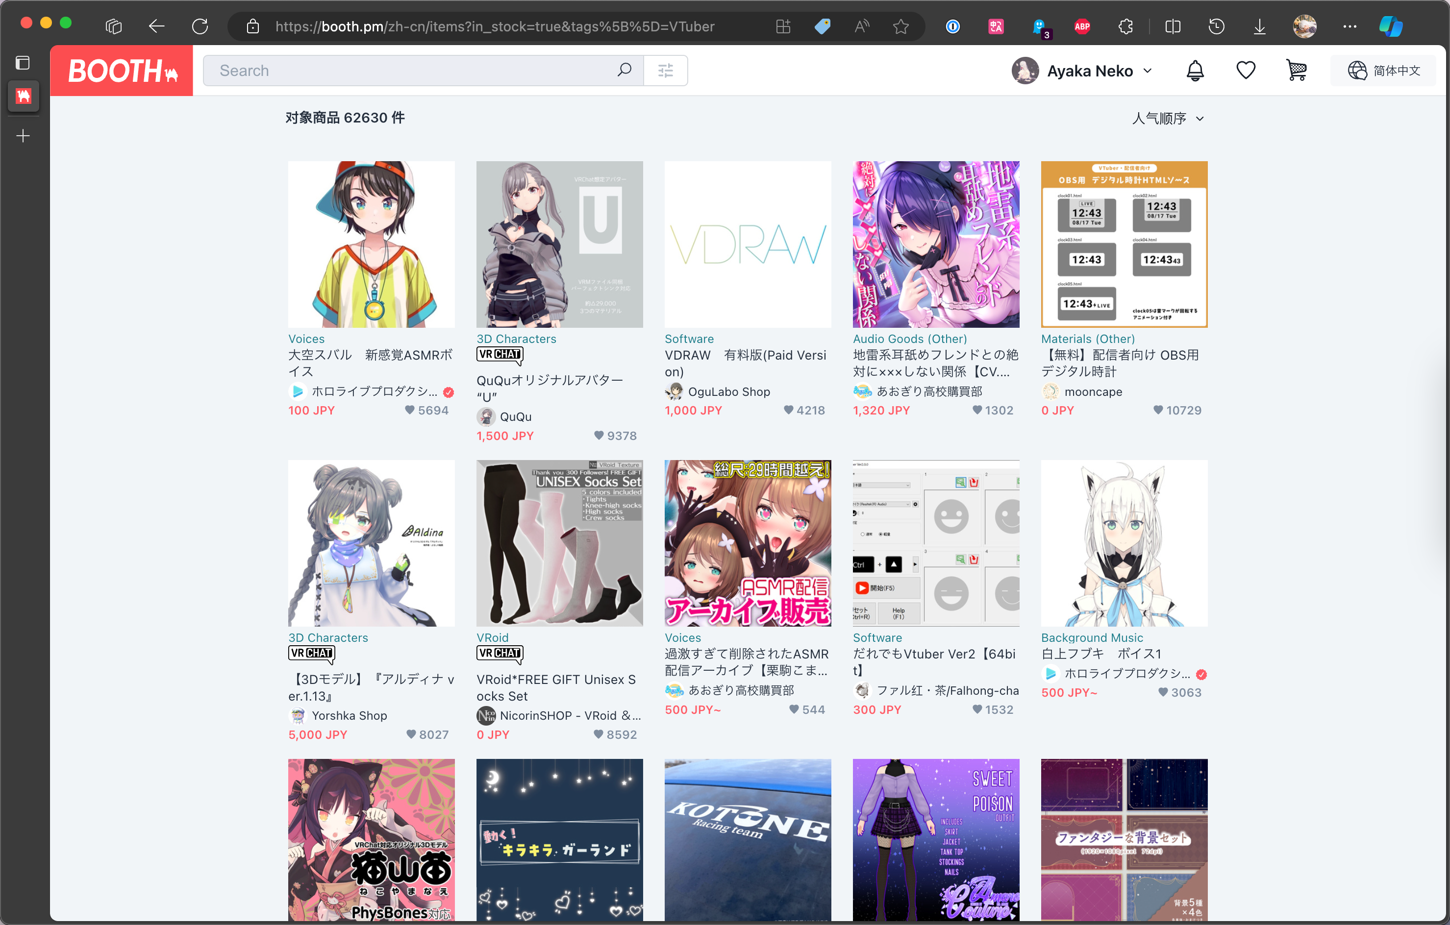Image resolution: width=1450 pixels, height=925 pixels.
Task: Open the 简体中文 language selector
Action: coord(1383,71)
